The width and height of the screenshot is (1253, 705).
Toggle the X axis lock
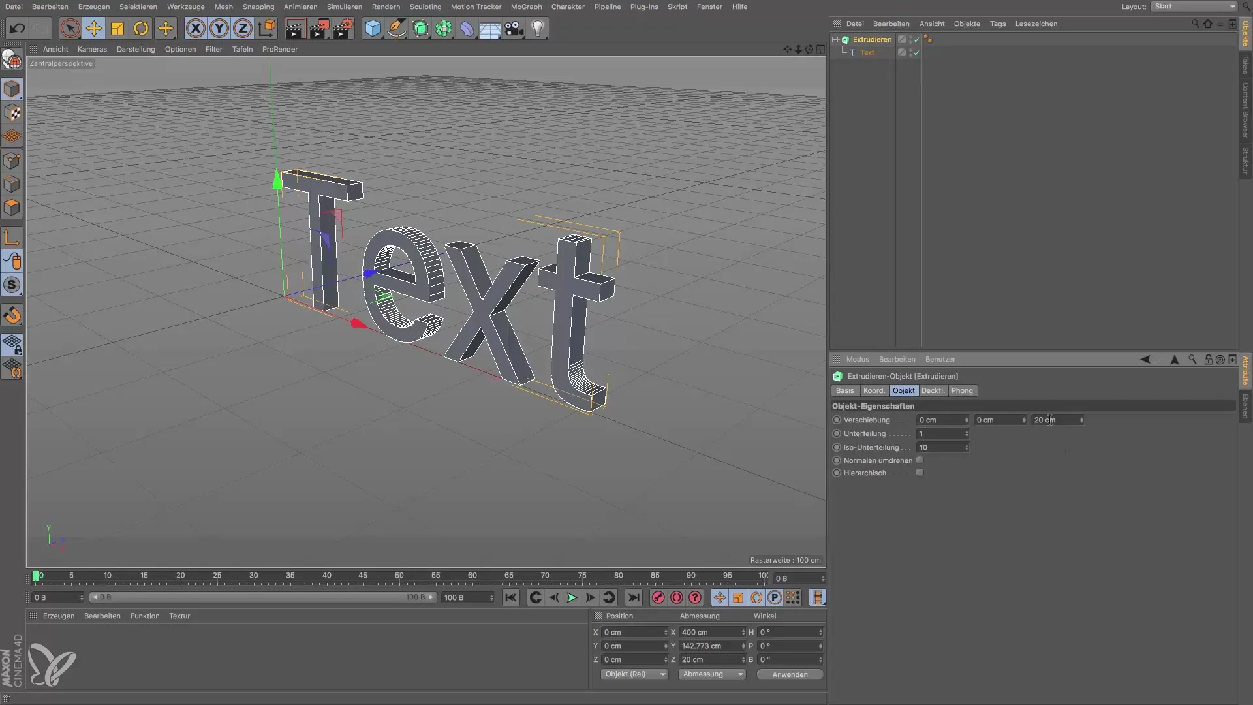pyautogui.click(x=195, y=29)
